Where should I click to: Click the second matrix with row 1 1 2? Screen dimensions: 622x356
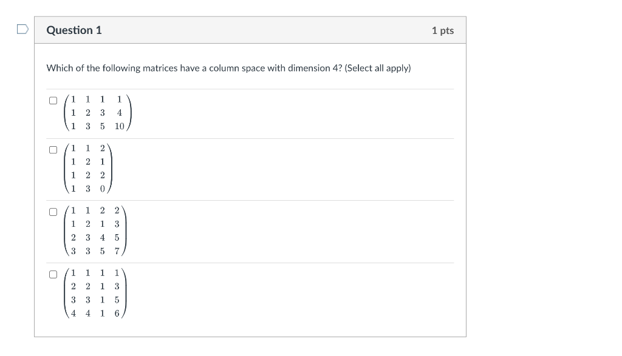pos(87,169)
